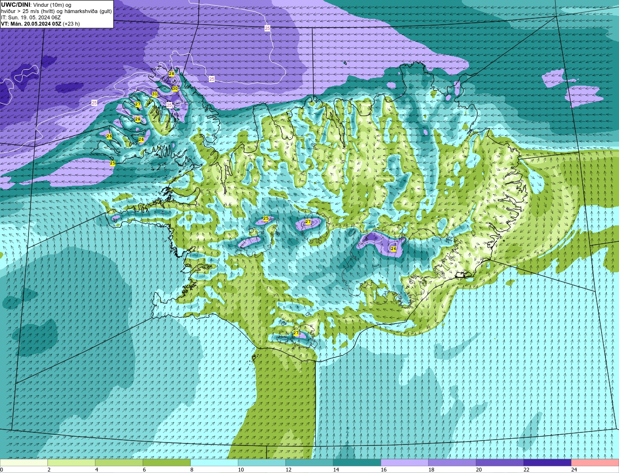Click legend scale label "8"
The image size is (619, 473).
192,470
